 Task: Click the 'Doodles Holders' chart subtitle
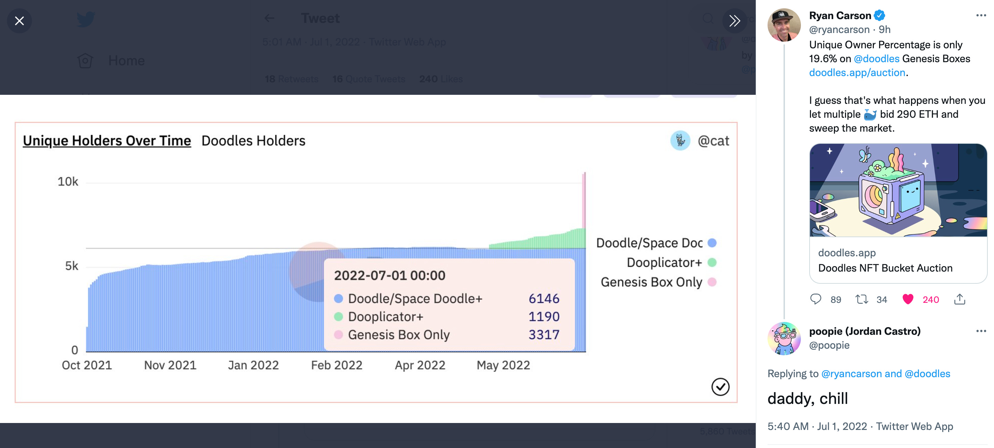[x=253, y=140]
